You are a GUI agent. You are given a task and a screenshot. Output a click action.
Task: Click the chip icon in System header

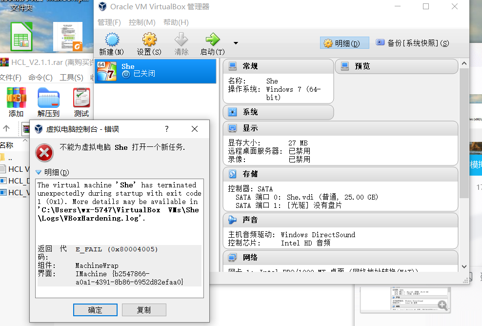[232, 112]
